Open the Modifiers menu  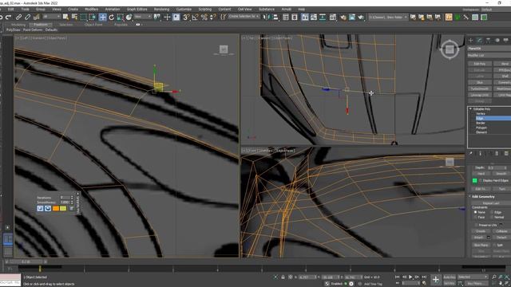91,10
